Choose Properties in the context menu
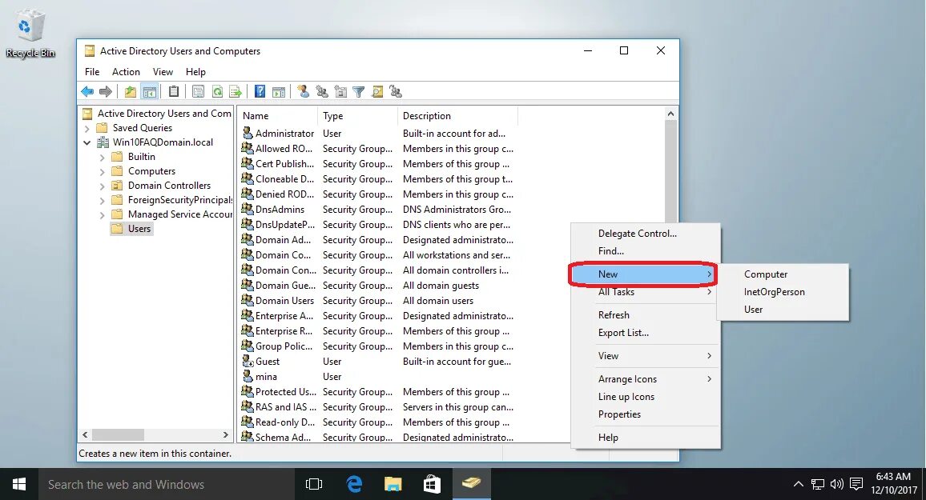Image resolution: width=926 pixels, height=500 pixels. pyautogui.click(x=646, y=414)
